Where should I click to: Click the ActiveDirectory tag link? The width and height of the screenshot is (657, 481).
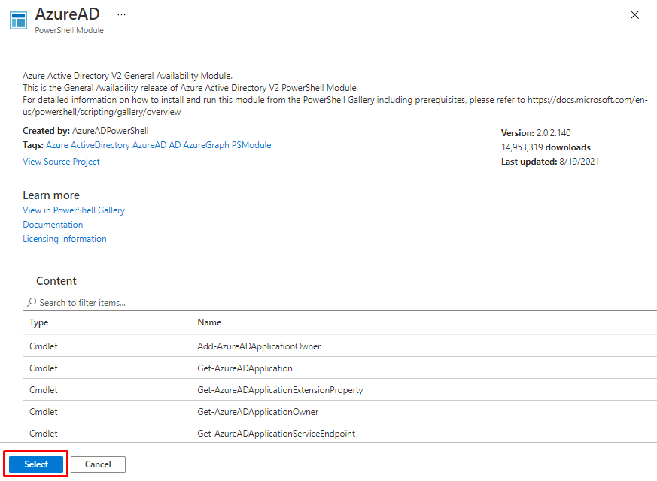coord(100,145)
